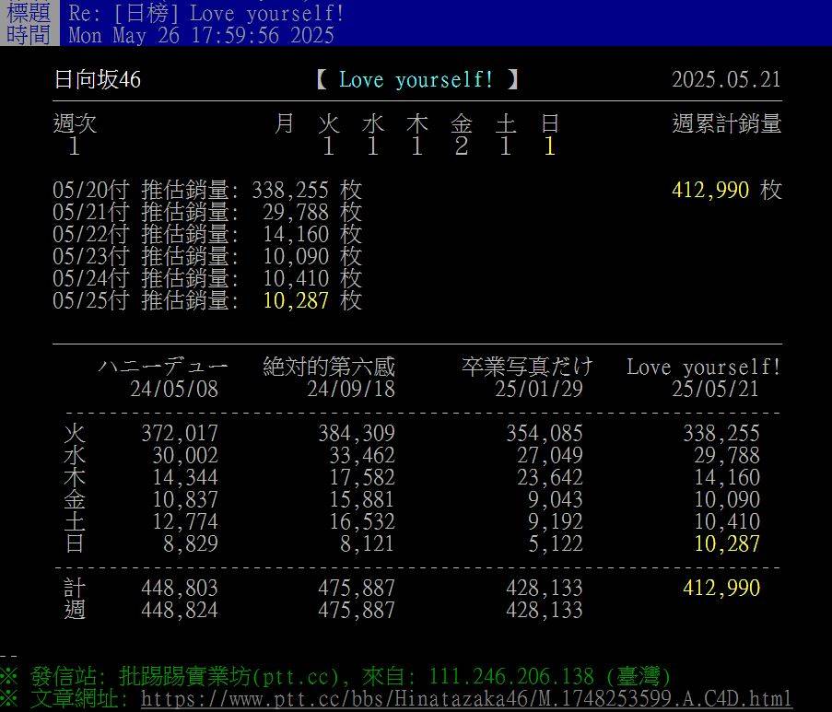This screenshot has width=832, height=712.
Task: Click the cell value '8,121'
Action: pyautogui.click(x=368, y=543)
